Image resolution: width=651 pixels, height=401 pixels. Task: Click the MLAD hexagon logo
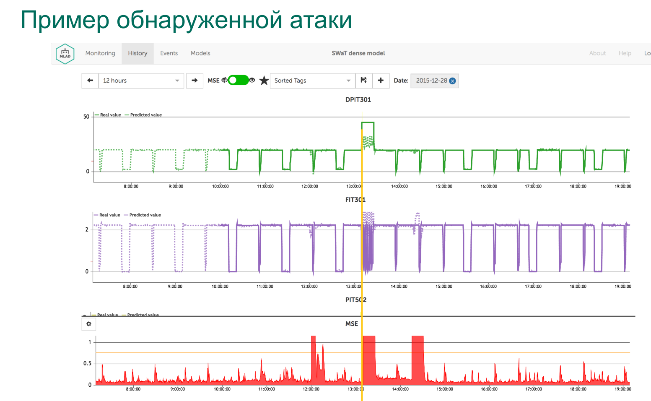coord(65,54)
